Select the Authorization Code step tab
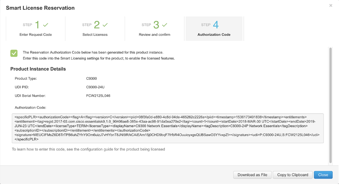 [x=214, y=34]
